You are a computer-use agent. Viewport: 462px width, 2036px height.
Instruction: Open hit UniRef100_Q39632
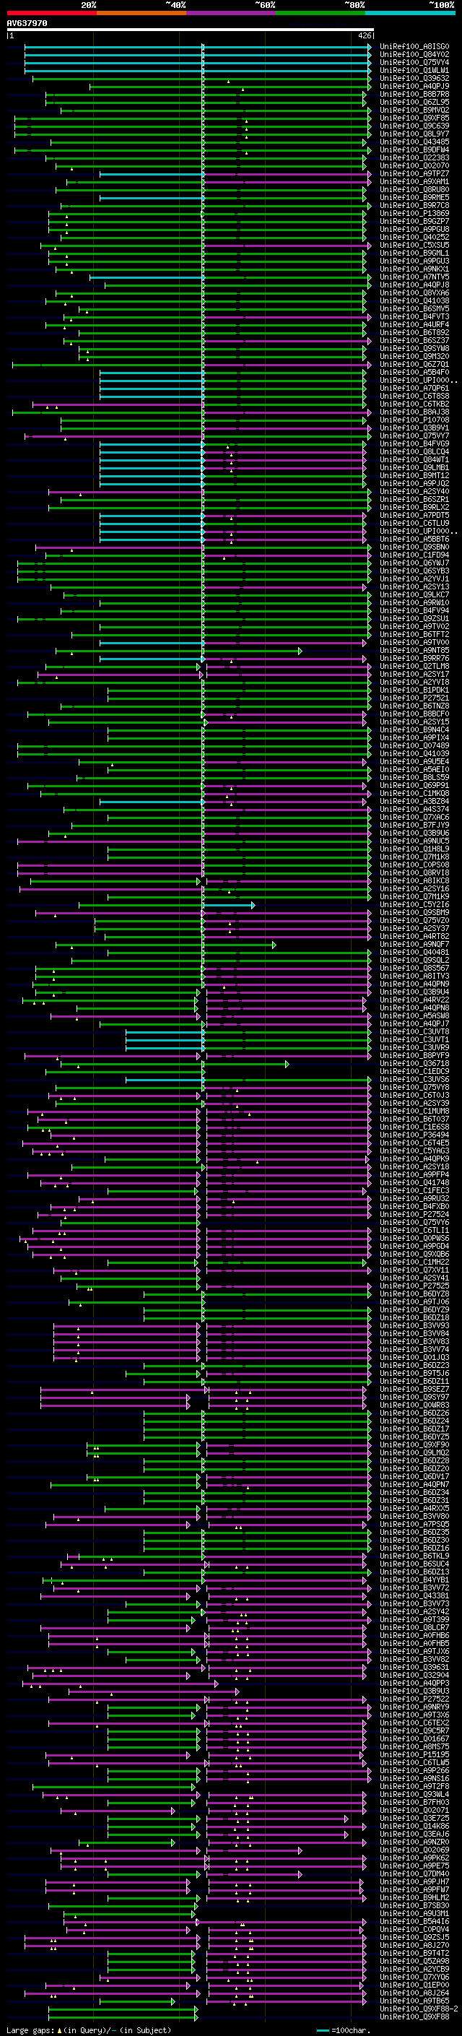414,78
